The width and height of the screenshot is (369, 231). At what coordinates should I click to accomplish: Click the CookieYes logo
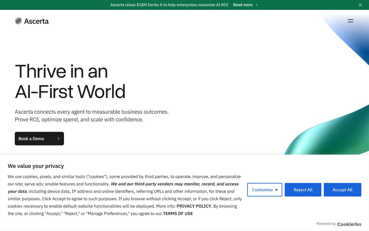[349, 224]
